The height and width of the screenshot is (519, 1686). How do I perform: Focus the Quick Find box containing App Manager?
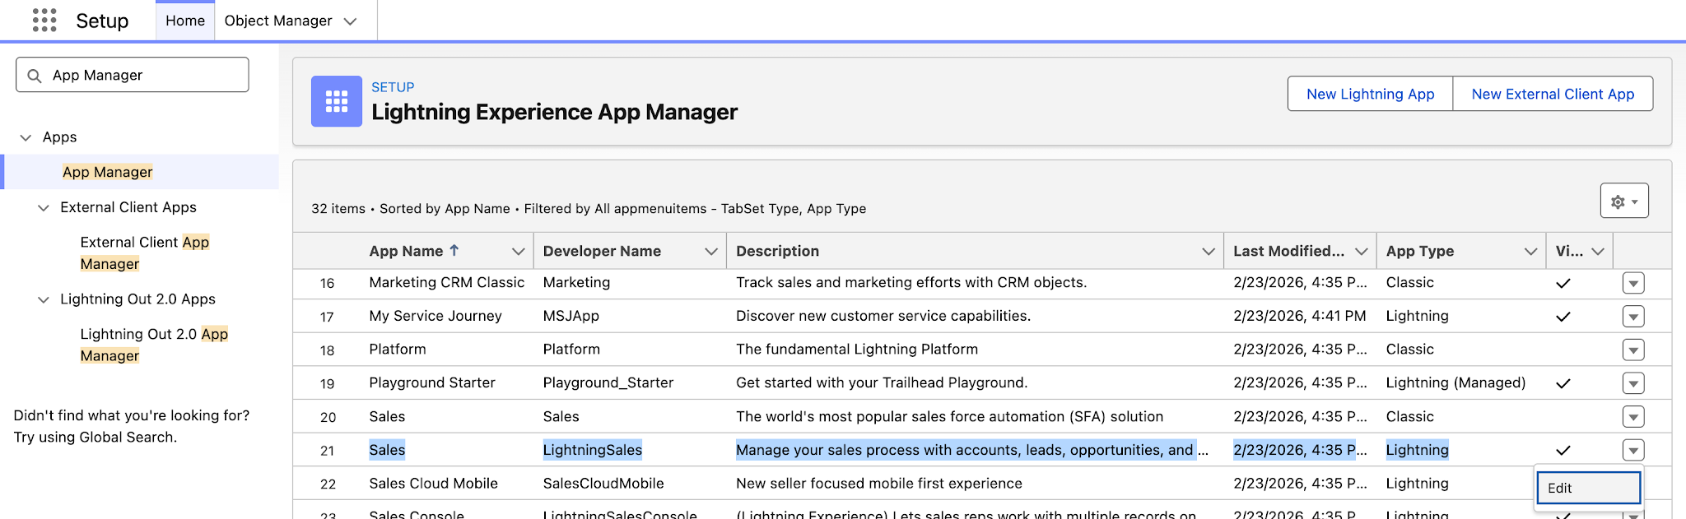pyautogui.click(x=133, y=75)
